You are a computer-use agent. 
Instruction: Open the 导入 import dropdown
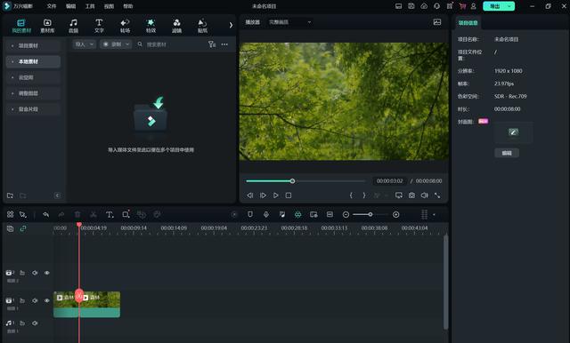click(x=84, y=44)
